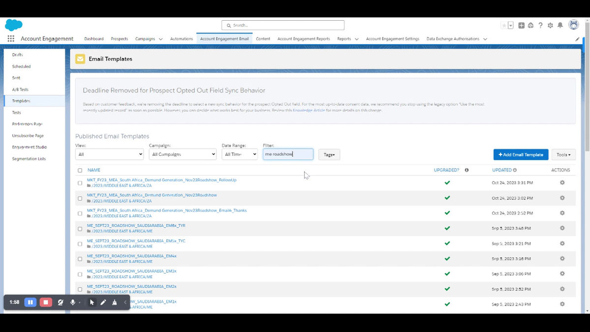590x332 pixels.
Task: Check the box for SAUDIARABIA_EM3x template
Action: tap(80, 274)
